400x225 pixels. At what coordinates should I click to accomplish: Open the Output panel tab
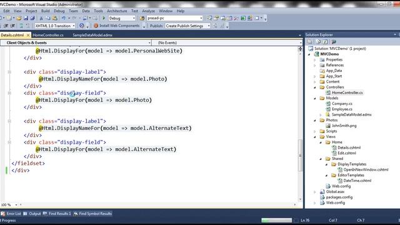pos(32,214)
